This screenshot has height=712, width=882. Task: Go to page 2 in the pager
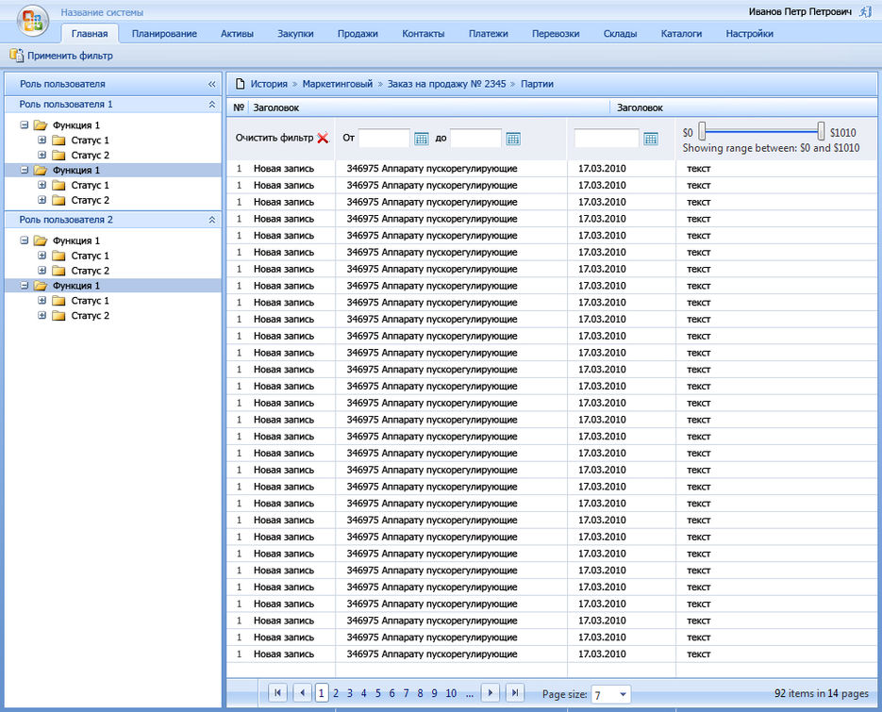point(336,693)
